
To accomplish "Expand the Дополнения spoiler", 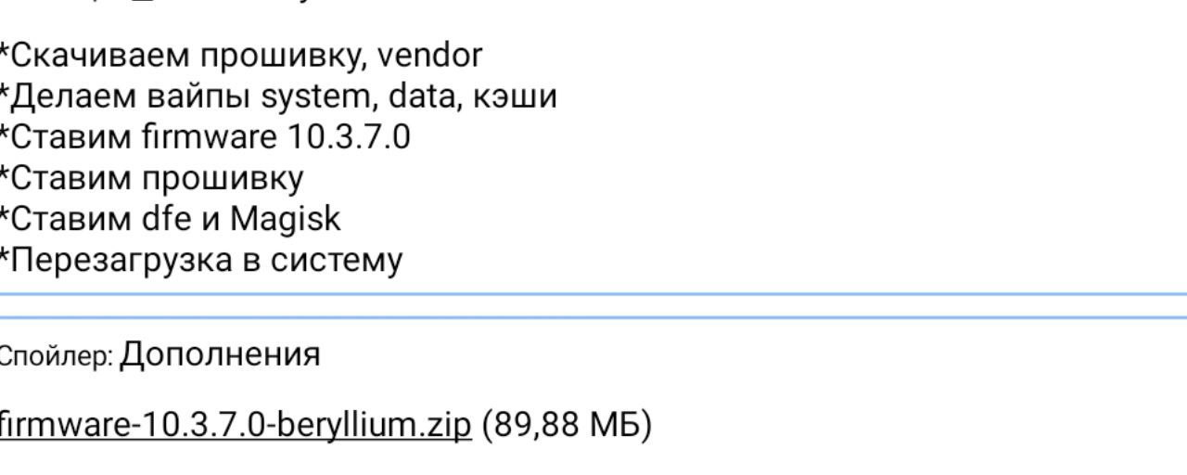I will click(221, 354).
